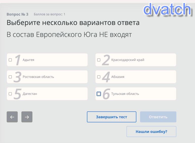
Task: Click the Абхазия answer text
Action: coord(118,77)
